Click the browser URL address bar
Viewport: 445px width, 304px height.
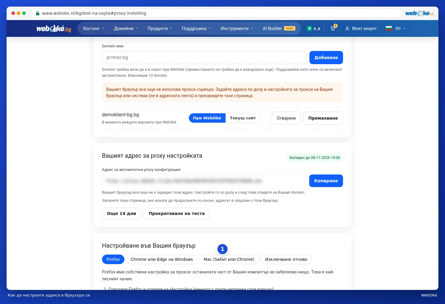click(x=216, y=13)
